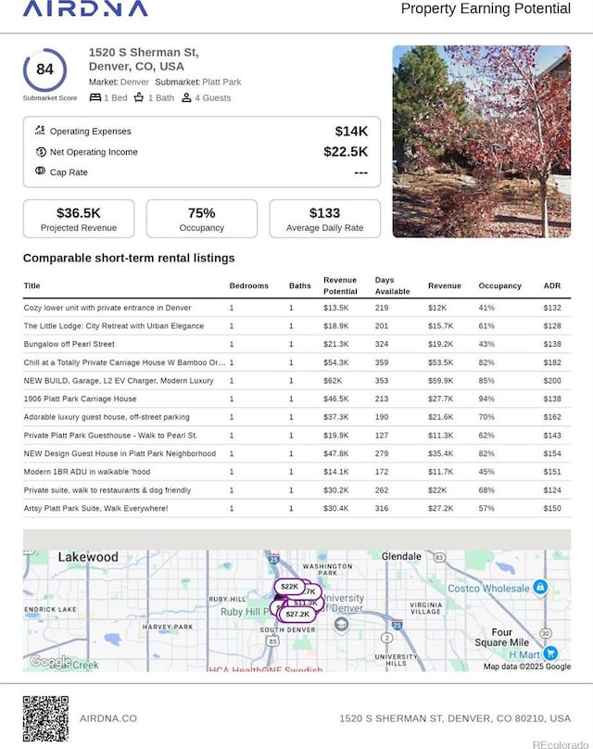593x749 pixels.
Task: Click the $53.5K revenue cell
Action: (x=440, y=362)
